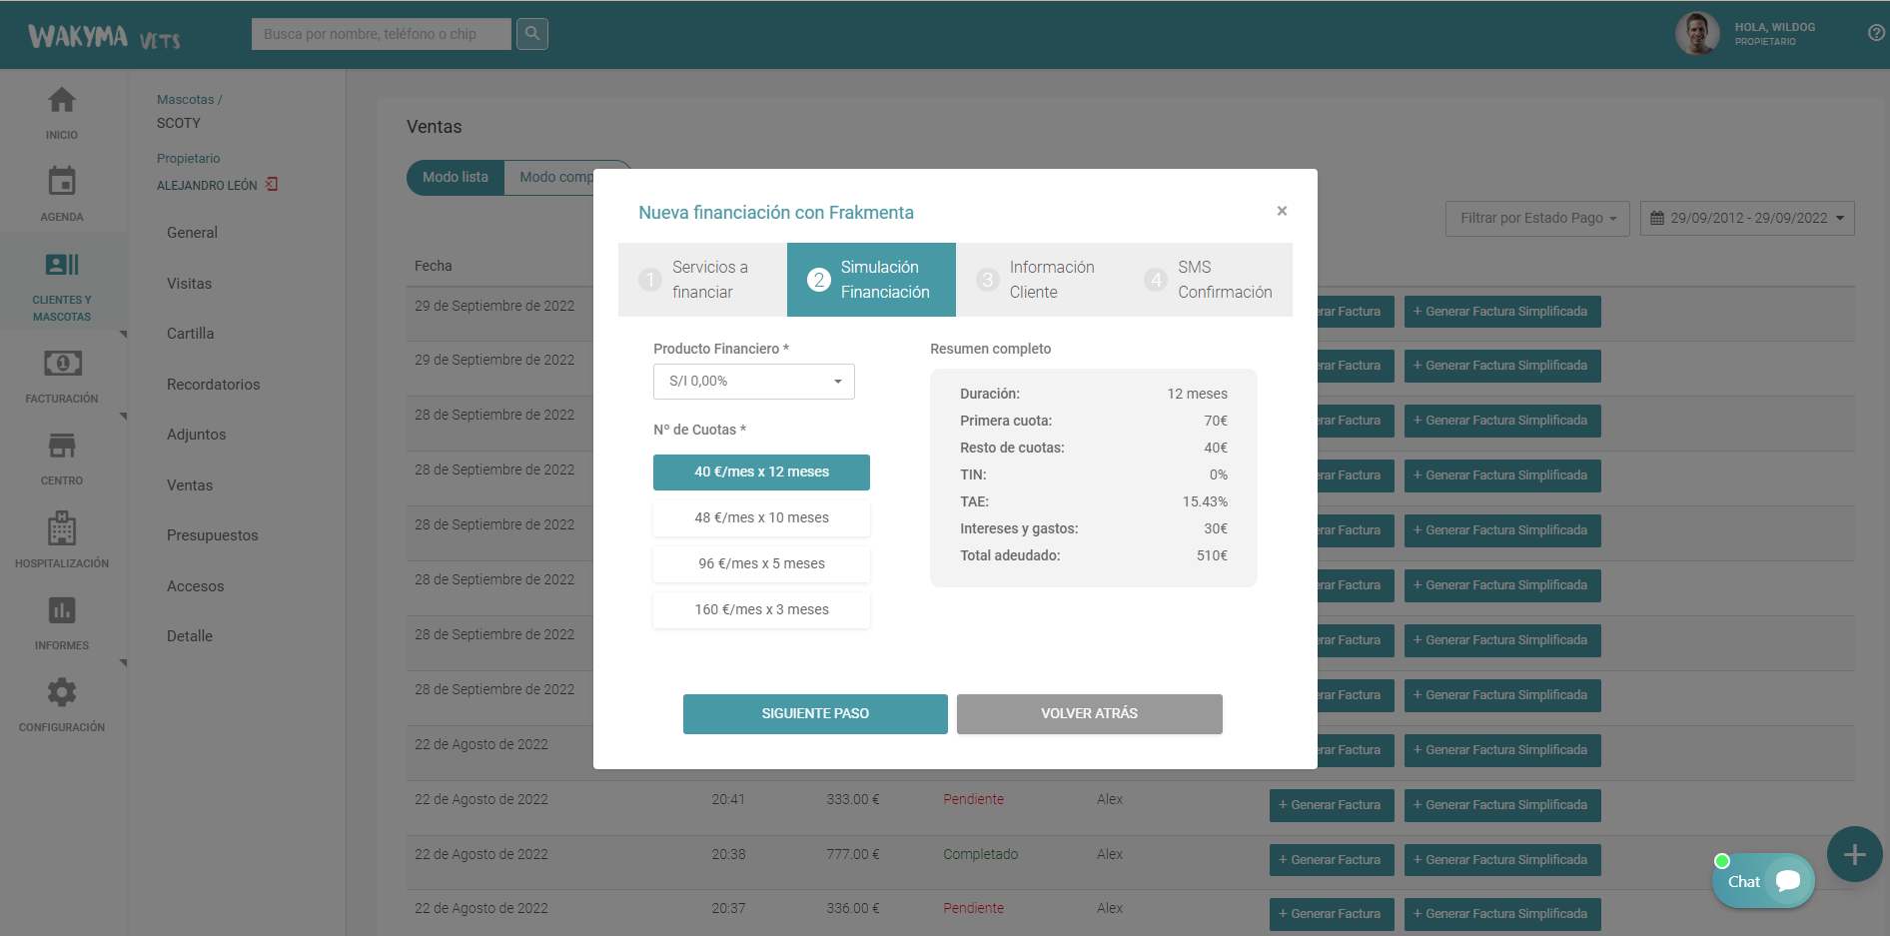This screenshot has height=936, width=1890.
Task: Close the Frakmenta financing dialog
Action: (x=1282, y=211)
